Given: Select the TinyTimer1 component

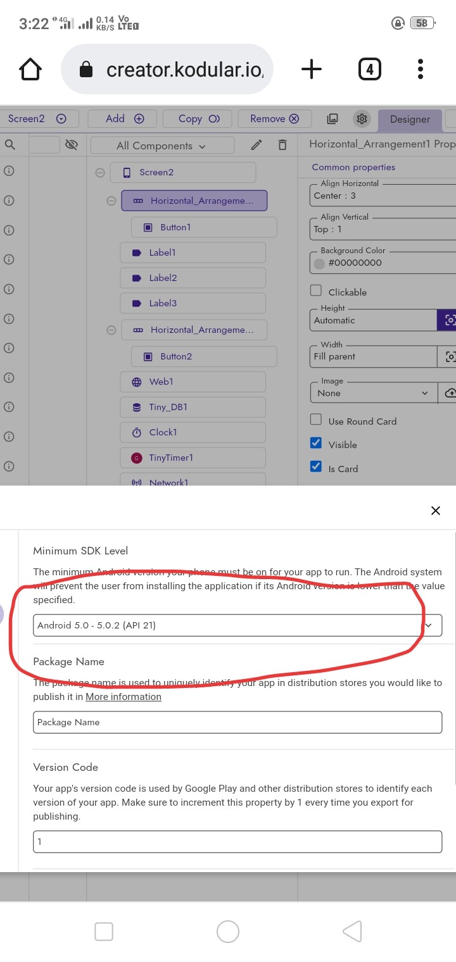Looking at the screenshot, I should 193,458.
